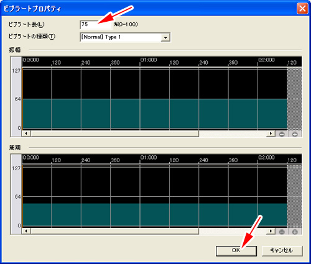The width and height of the screenshot is (311, 264).
Task: Zoom out the period graph with minus icon
Action: 282,232
